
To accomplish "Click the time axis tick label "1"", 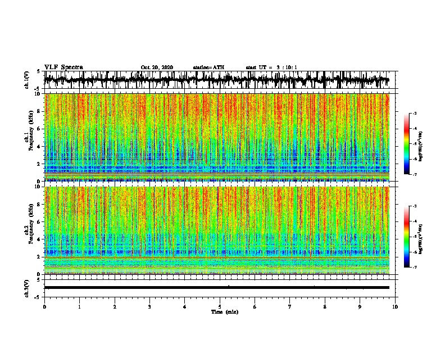I will [79, 307].
